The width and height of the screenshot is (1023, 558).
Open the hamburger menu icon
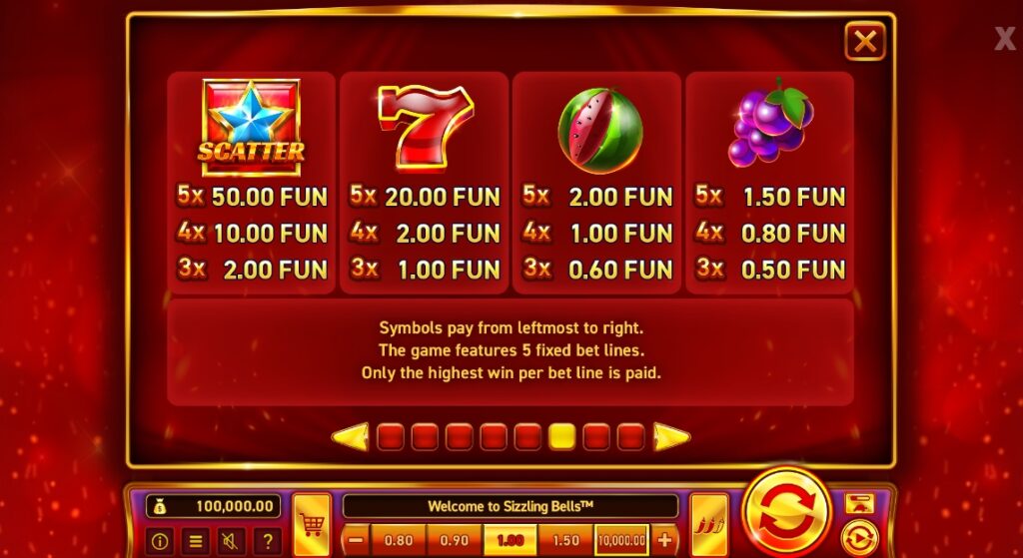[x=195, y=540]
